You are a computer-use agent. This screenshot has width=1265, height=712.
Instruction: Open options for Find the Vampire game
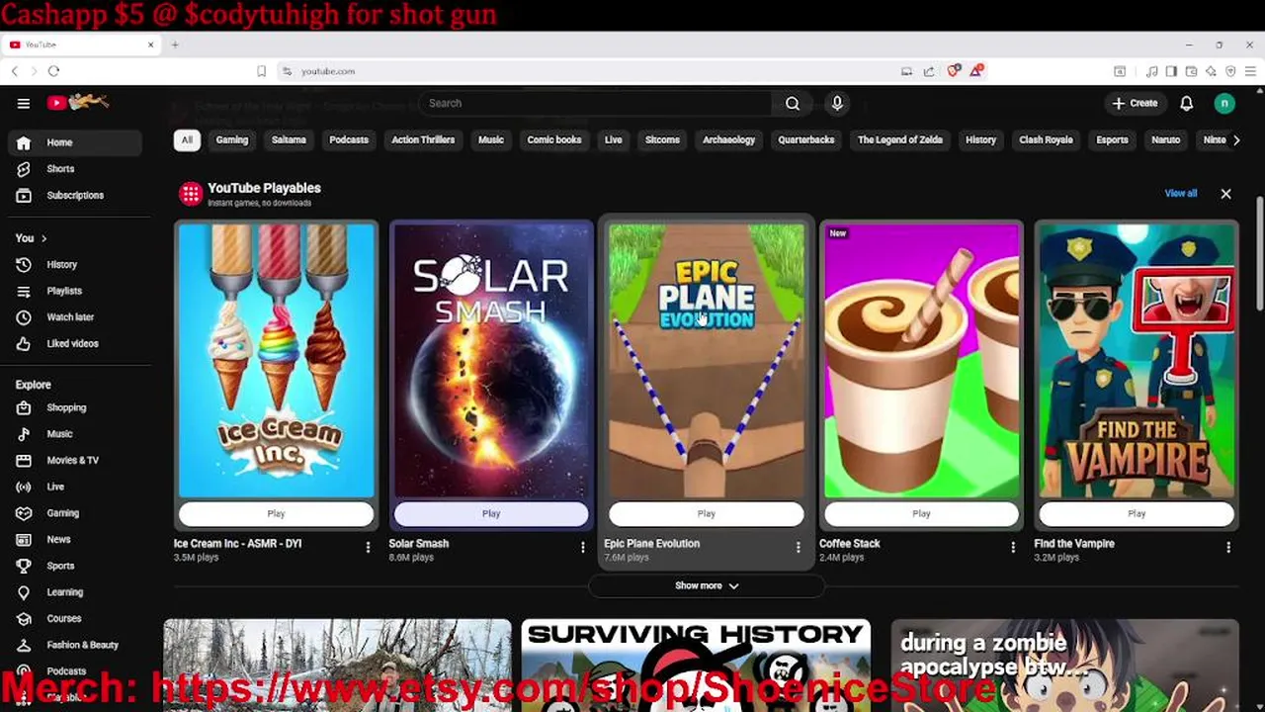tap(1228, 547)
